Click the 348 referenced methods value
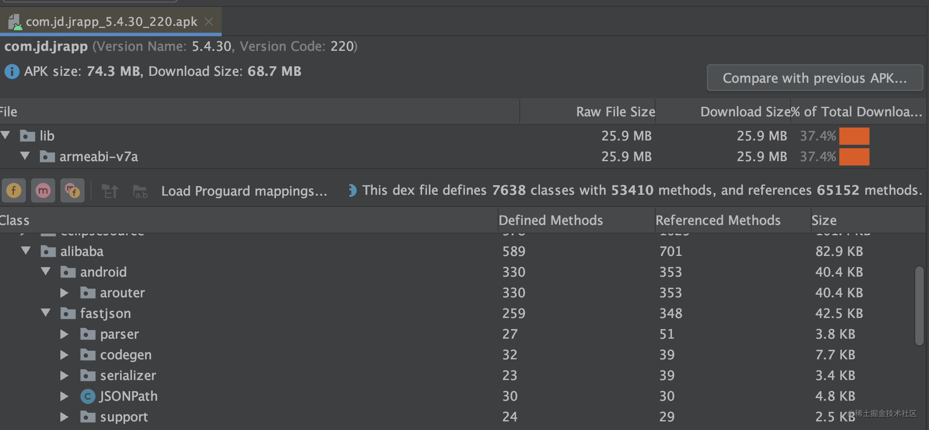The image size is (929, 430). point(671,313)
